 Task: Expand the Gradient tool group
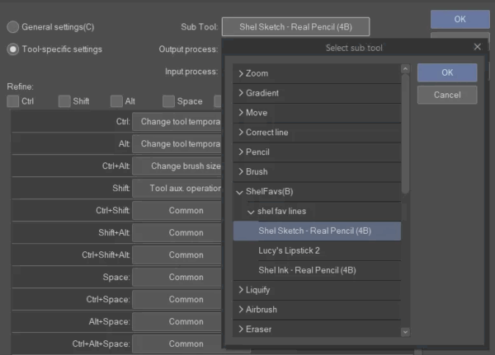click(241, 93)
